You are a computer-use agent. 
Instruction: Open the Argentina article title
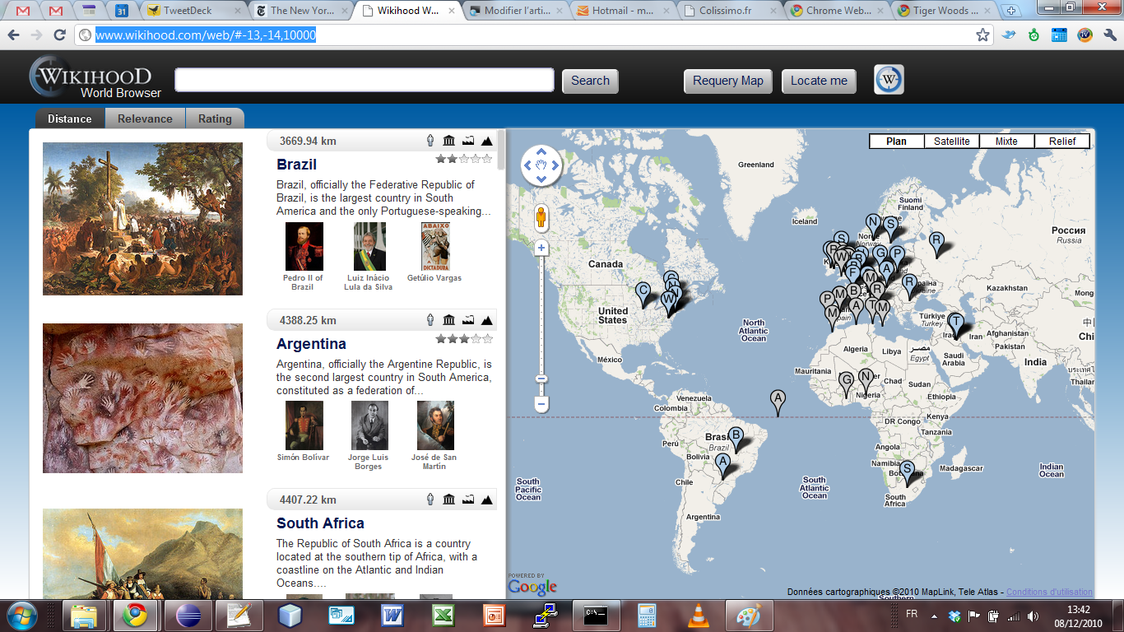tap(311, 344)
